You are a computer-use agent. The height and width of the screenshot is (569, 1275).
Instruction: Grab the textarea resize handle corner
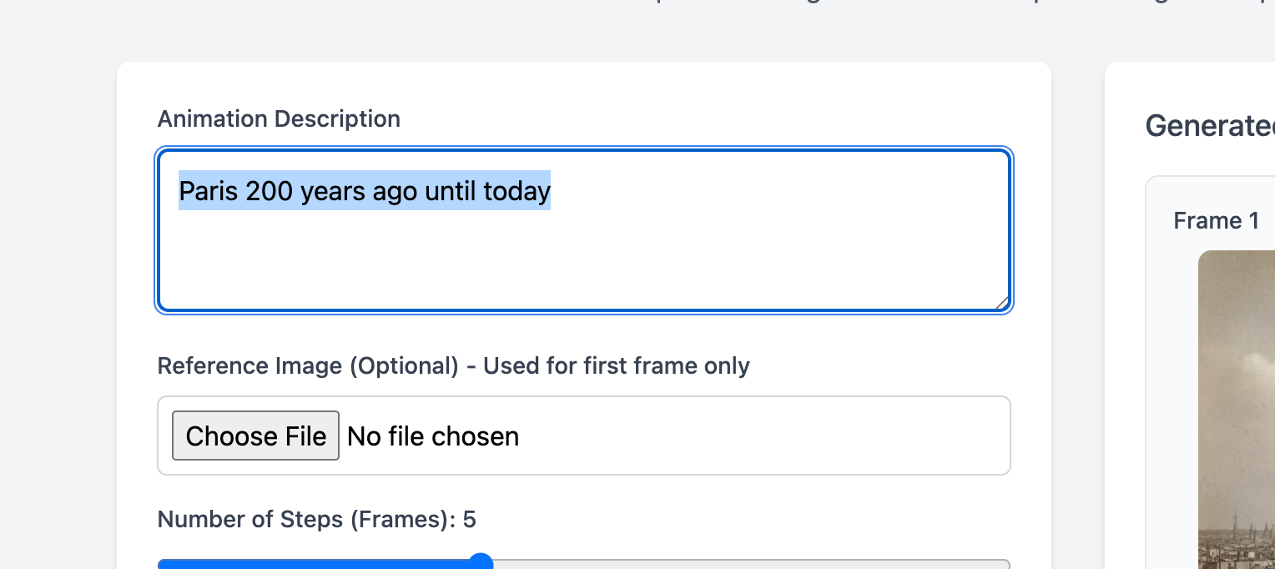[1002, 304]
